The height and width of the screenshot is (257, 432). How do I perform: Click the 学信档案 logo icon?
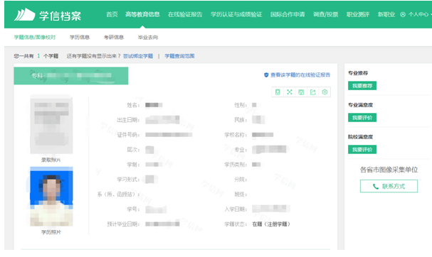coord(25,15)
